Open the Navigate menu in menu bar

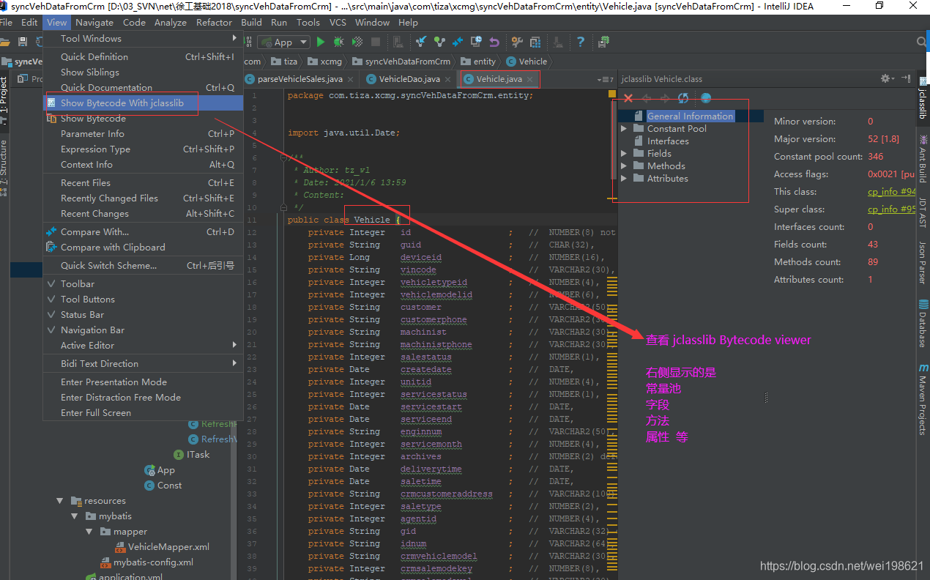tap(94, 23)
